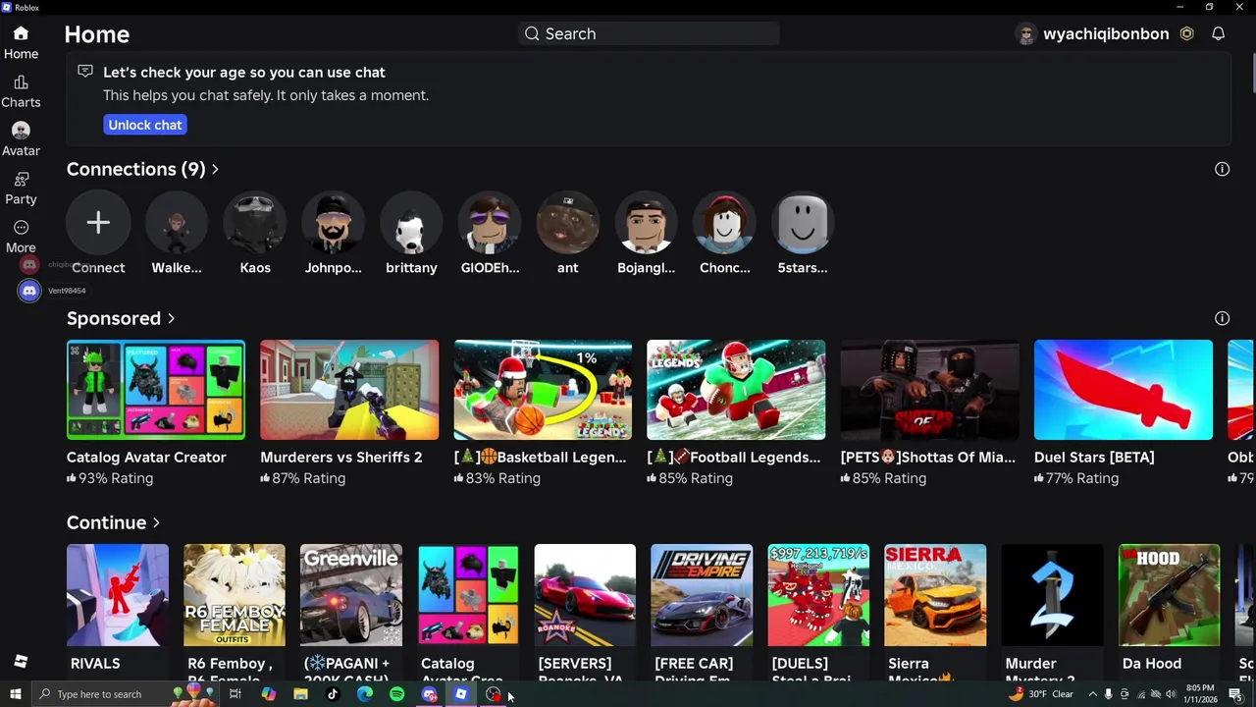Image resolution: width=1256 pixels, height=707 pixels.
Task: Continue the Driving Empire thumbnail
Action: (x=702, y=595)
